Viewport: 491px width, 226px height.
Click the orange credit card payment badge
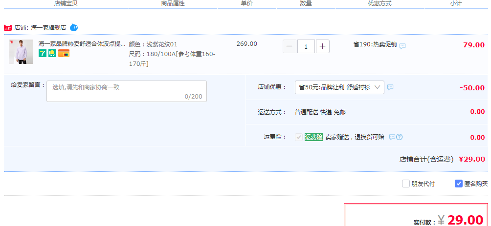[x=64, y=54]
